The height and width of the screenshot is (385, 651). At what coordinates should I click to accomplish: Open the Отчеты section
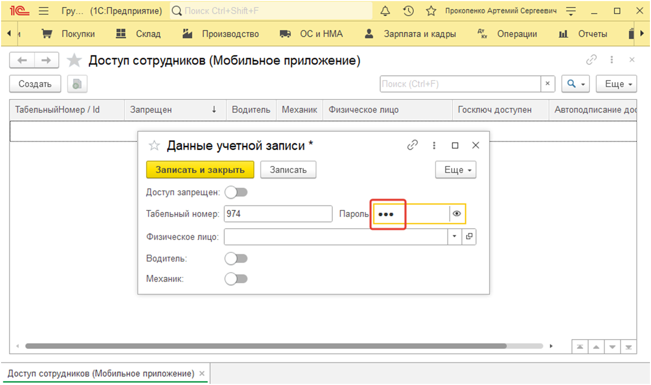pyautogui.click(x=582, y=34)
